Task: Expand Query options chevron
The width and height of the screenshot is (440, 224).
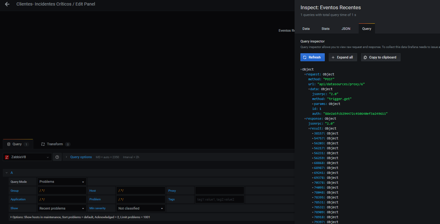Action: click(x=66, y=157)
